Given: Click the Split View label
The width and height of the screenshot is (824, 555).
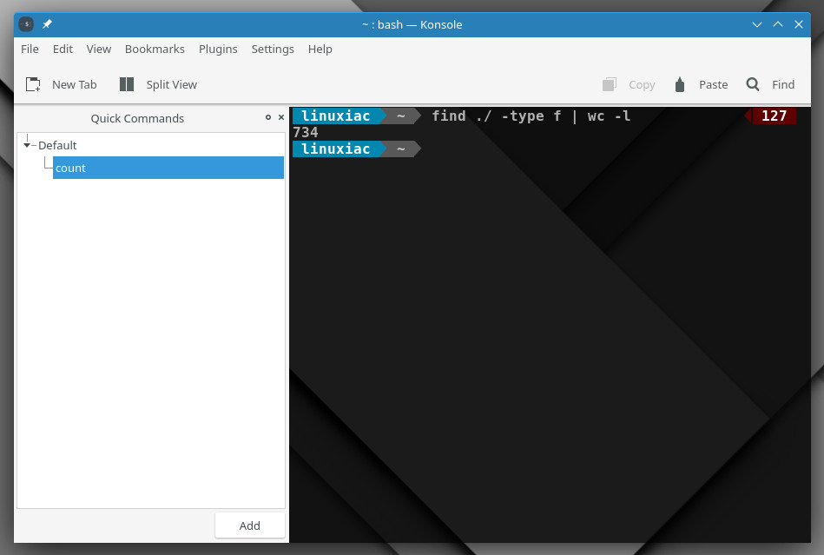Looking at the screenshot, I should tap(171, 84).
